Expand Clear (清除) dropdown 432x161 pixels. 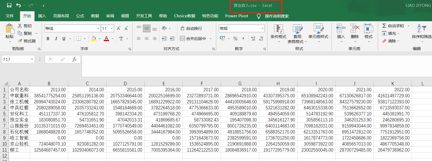(x=398, y=41)
